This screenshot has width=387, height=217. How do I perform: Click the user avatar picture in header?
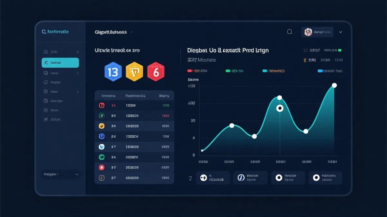(x=308, y=32)
